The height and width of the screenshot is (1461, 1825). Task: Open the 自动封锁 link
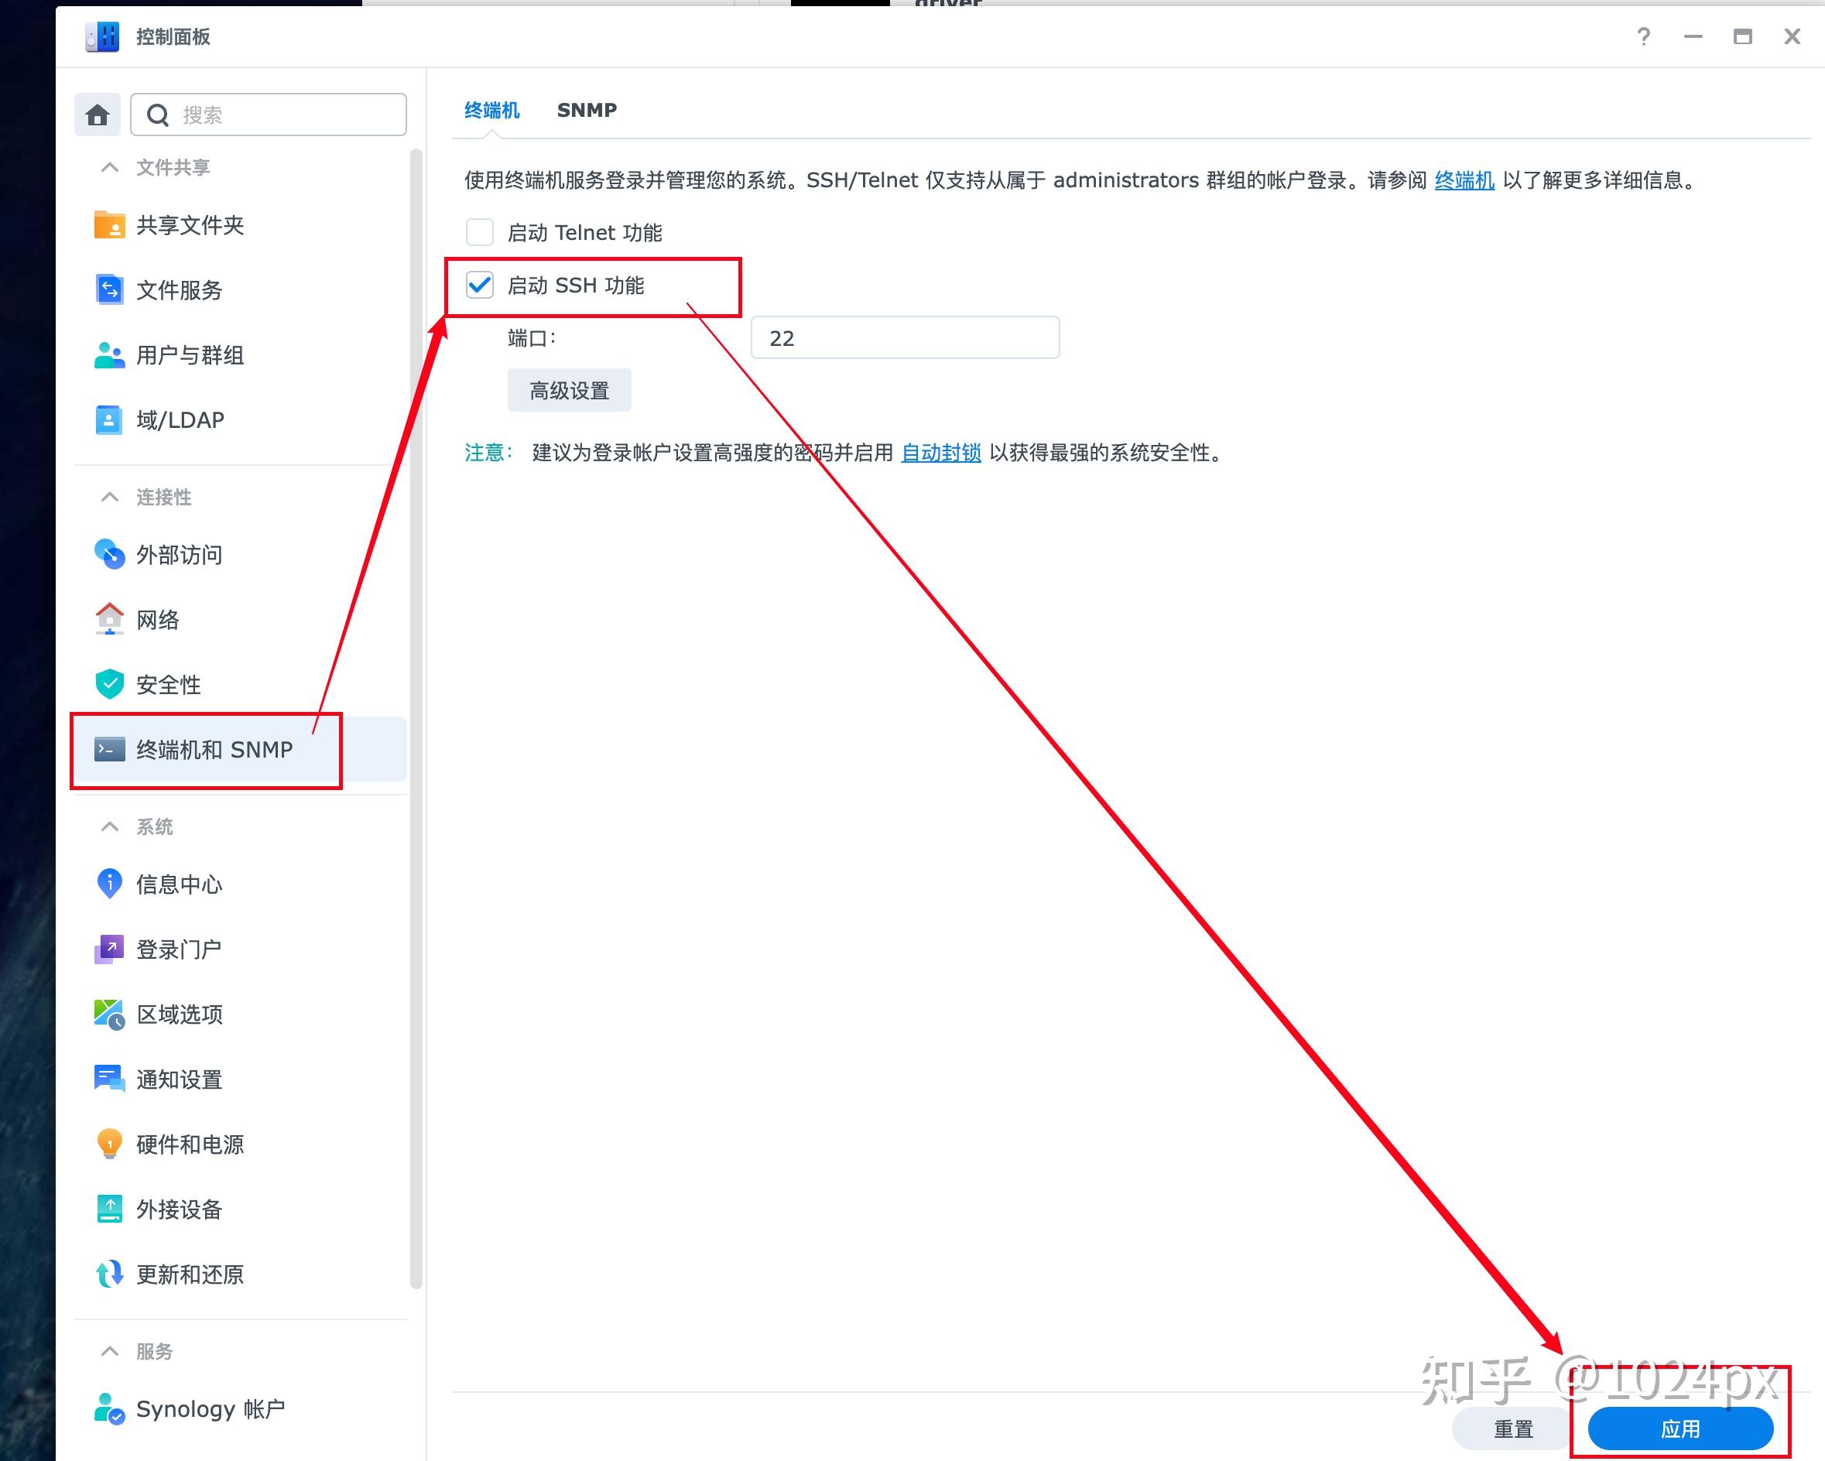[940, 453]
